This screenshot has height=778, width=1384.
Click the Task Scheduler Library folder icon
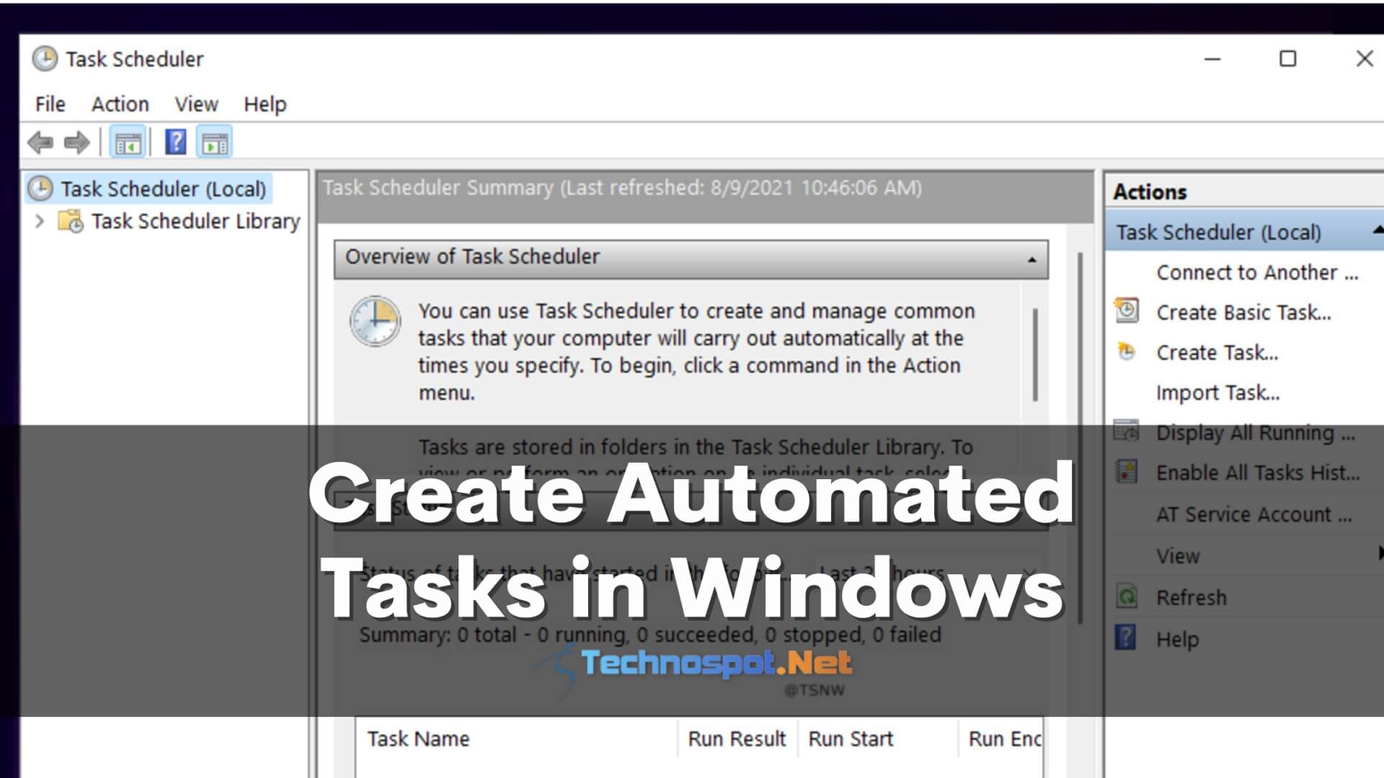tap(71, 221)
